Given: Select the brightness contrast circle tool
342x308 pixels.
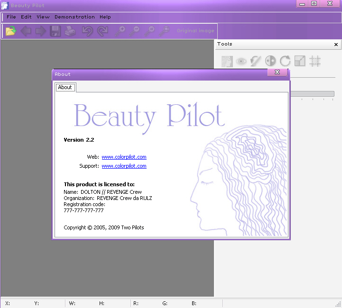Looking at the screenshot, I should [270, 61].
